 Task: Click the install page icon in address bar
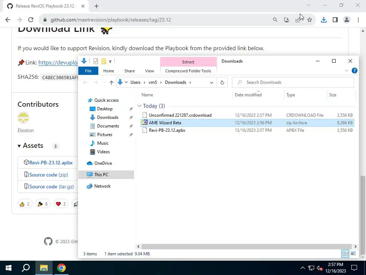pyautogui.click(x=287, y=20)
